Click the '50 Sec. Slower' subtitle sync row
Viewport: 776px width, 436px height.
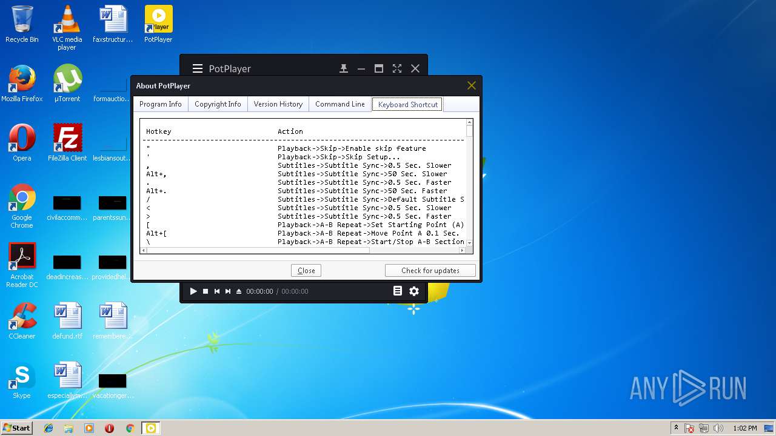304,174
